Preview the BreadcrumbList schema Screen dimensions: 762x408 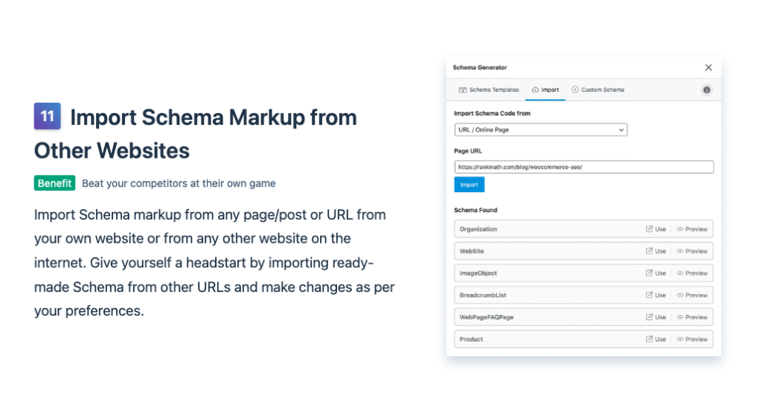692,296
